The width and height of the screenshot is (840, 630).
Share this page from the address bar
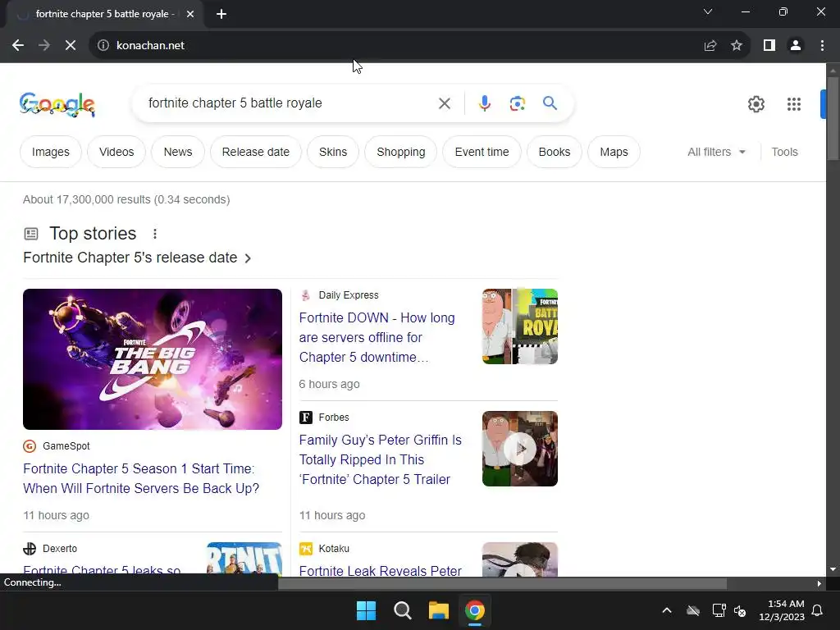pos(710,46)
